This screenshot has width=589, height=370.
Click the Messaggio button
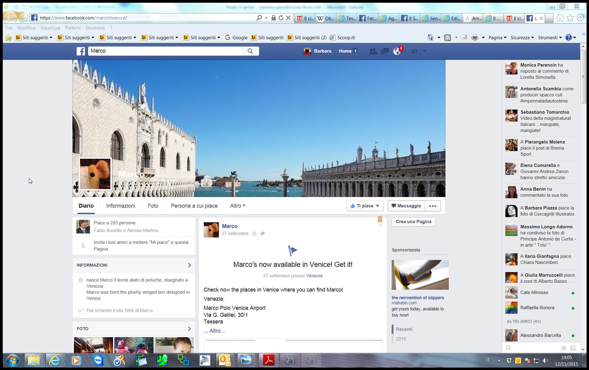coord(406,206)
